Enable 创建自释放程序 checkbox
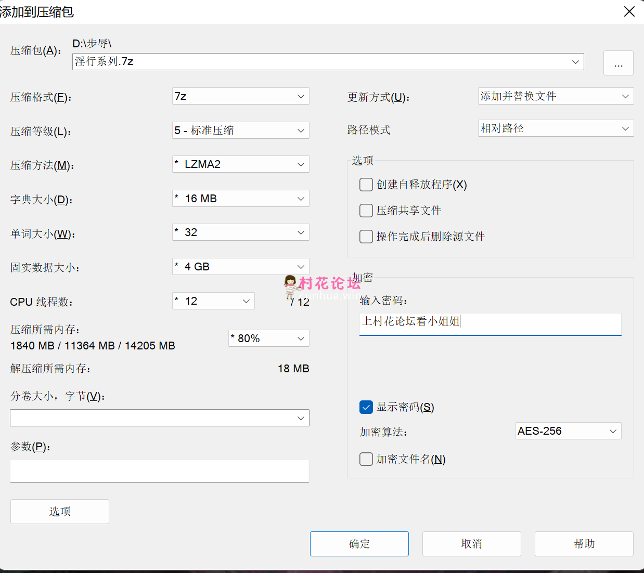Viewport: 644px width, 573px height. [366, 185]
